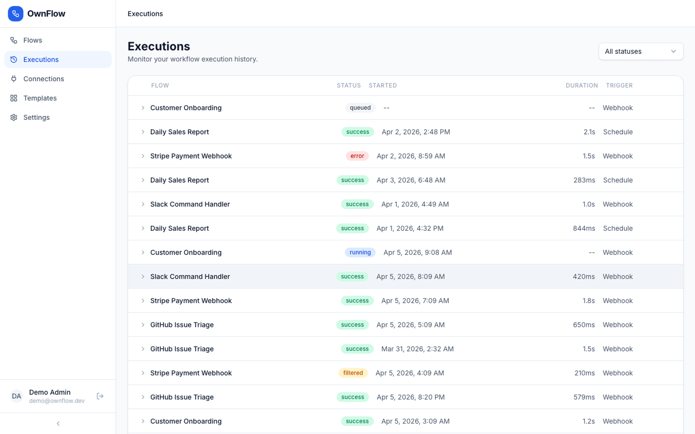
Task: Click the 844ms duration value
Action: pyautogui.click(x=584, y=228)
